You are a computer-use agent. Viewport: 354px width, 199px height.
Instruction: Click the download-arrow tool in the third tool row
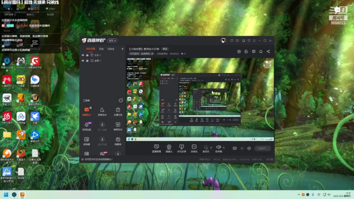tap(102, 141)
